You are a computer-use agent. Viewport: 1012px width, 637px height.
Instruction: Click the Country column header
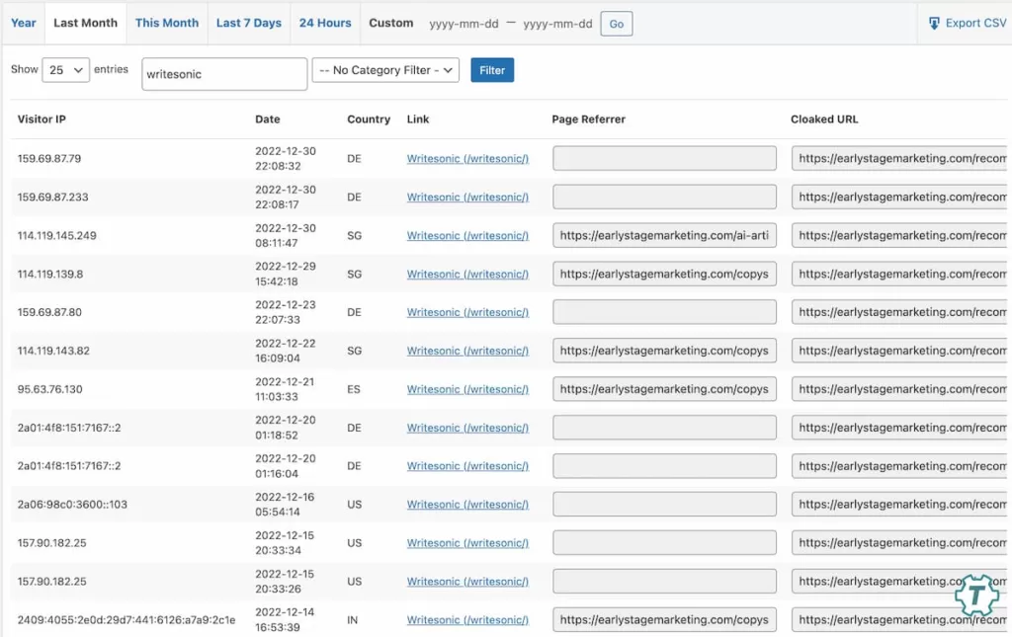369,119
